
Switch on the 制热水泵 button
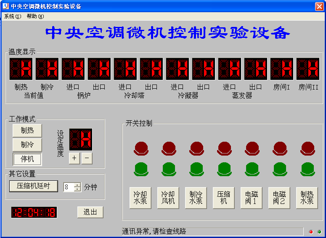tap(307, 198)
